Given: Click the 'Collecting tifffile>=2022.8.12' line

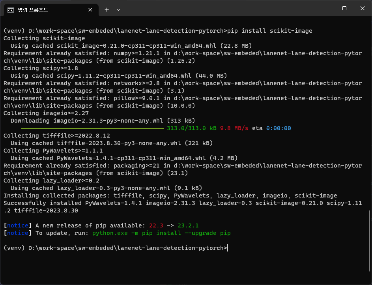Looking at the screenshot, I should (x=57, y=136).
